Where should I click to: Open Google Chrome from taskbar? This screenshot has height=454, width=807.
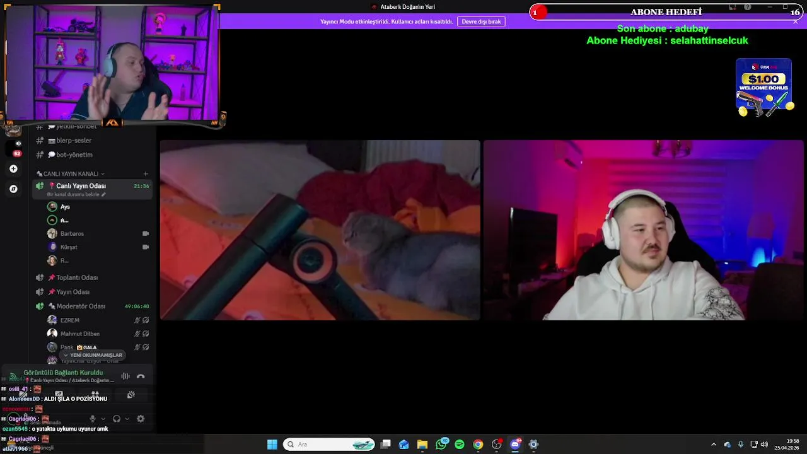tap(478, 445)
